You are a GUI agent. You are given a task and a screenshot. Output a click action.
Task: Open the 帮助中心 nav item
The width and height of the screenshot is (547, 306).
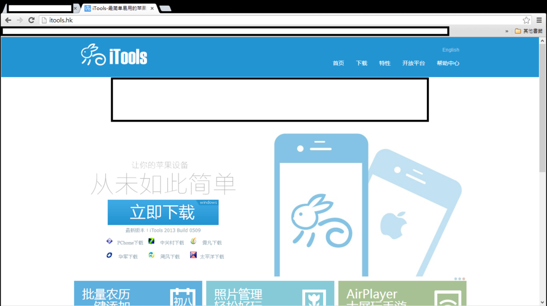point(448,63)
